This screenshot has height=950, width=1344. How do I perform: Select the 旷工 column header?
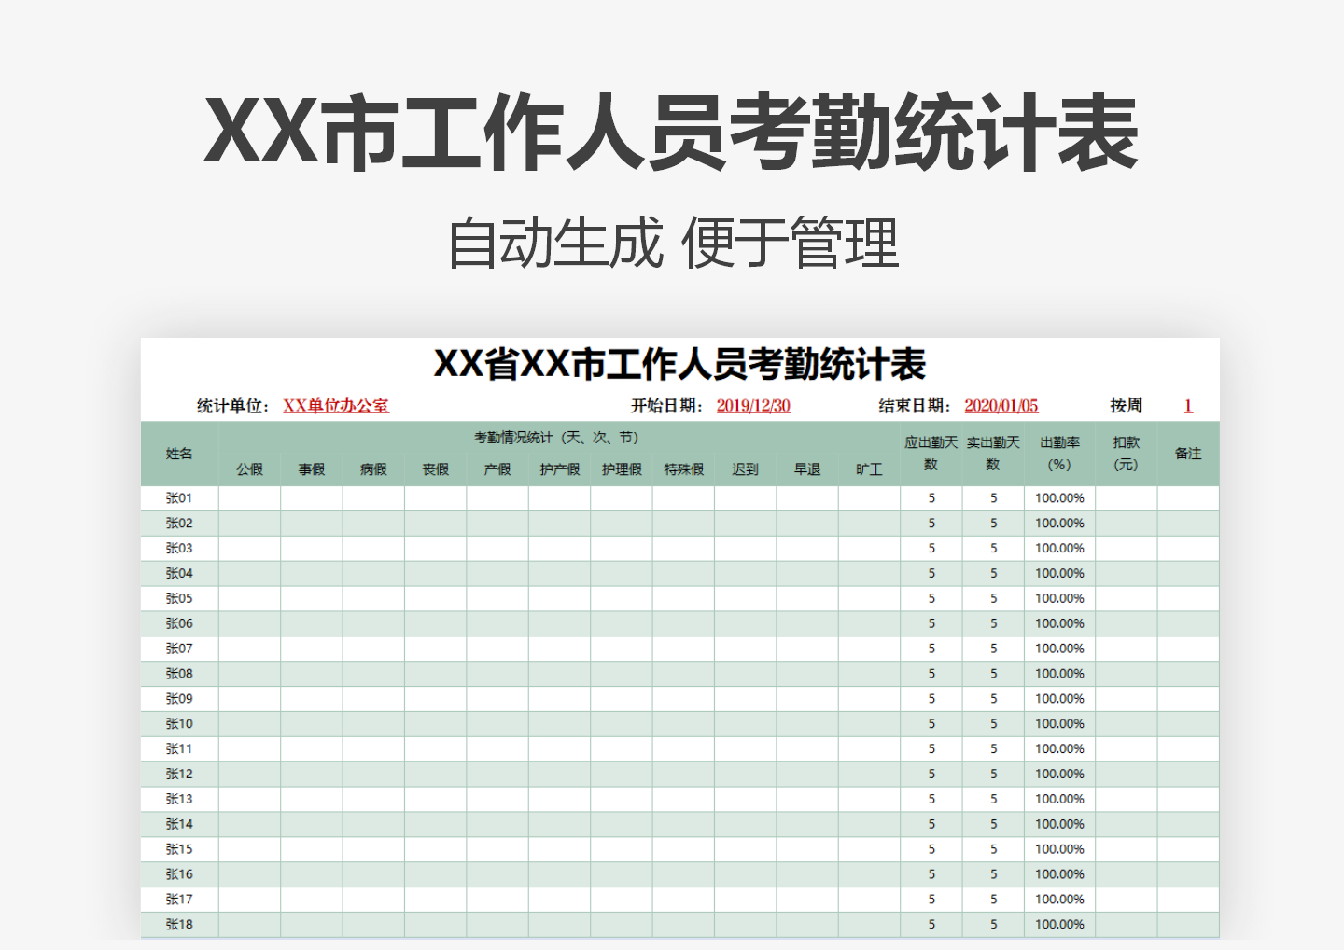(x=869, y=469)
